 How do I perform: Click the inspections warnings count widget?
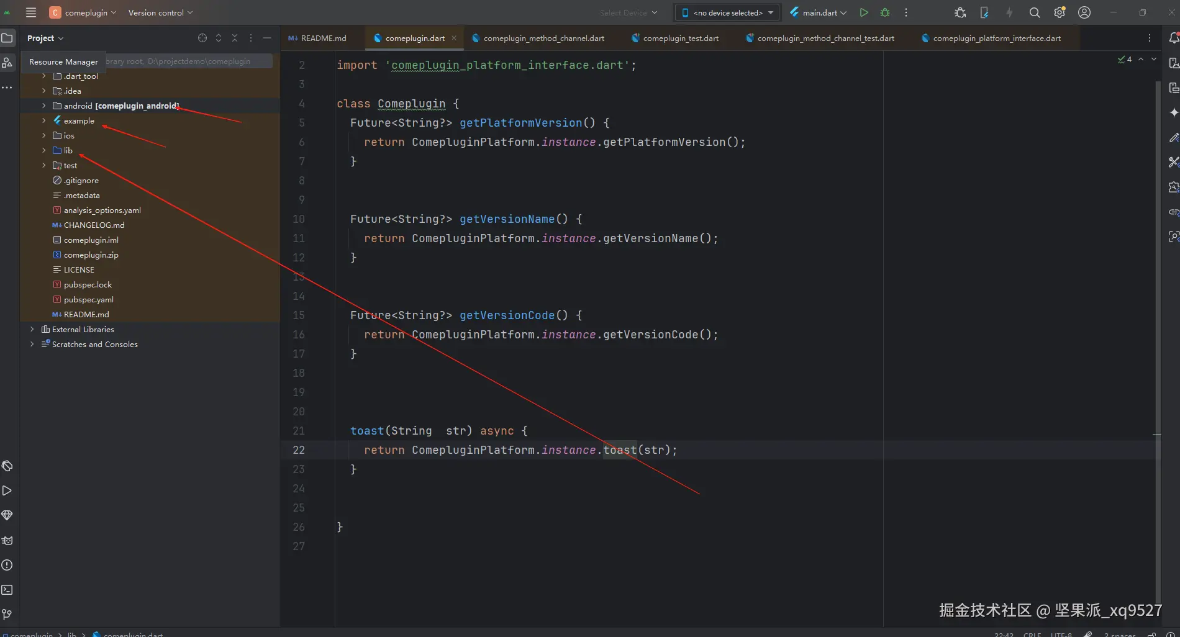point(1125,60)
